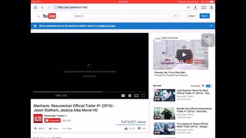Open YouTube guide menu icon
Screen dimensions: 246x138
click(38, 16)
